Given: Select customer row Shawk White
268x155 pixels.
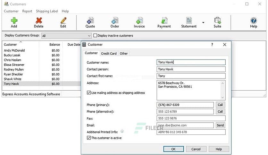Looking at the screenshot, I should 42,79.
